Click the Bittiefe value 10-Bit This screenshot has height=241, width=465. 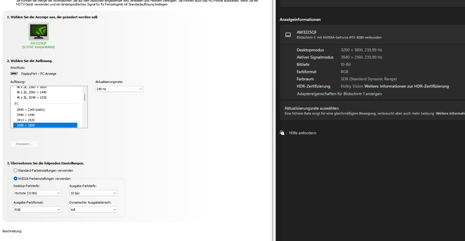point(346,64)
